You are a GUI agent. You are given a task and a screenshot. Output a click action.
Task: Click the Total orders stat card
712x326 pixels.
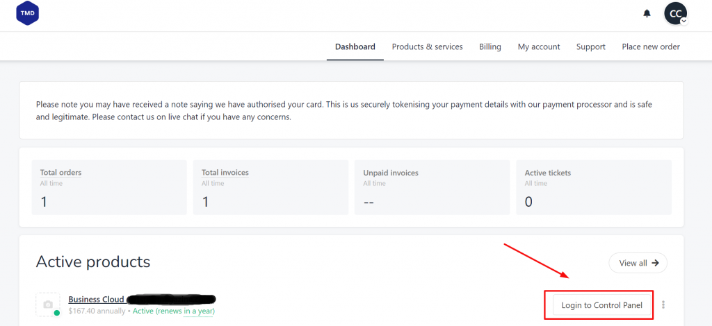[109, 187]
